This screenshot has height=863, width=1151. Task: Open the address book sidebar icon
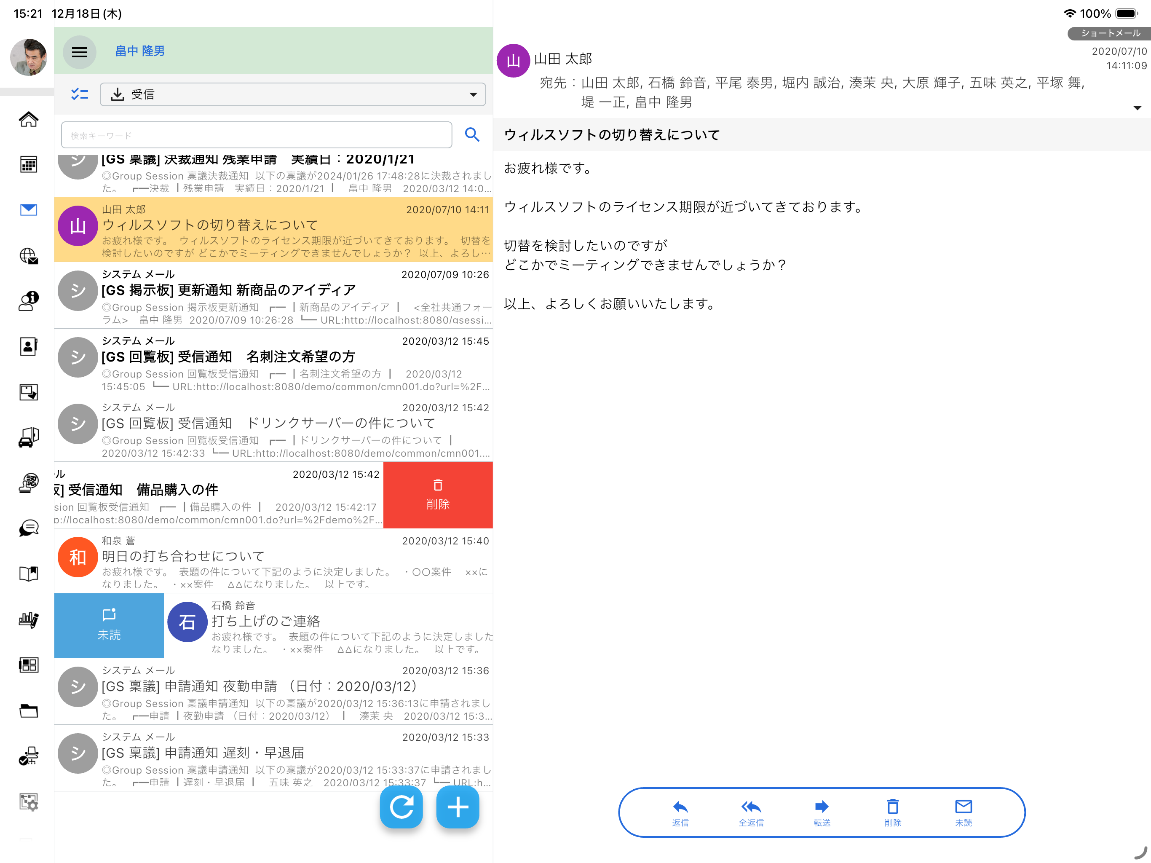[x=29, y=346]
